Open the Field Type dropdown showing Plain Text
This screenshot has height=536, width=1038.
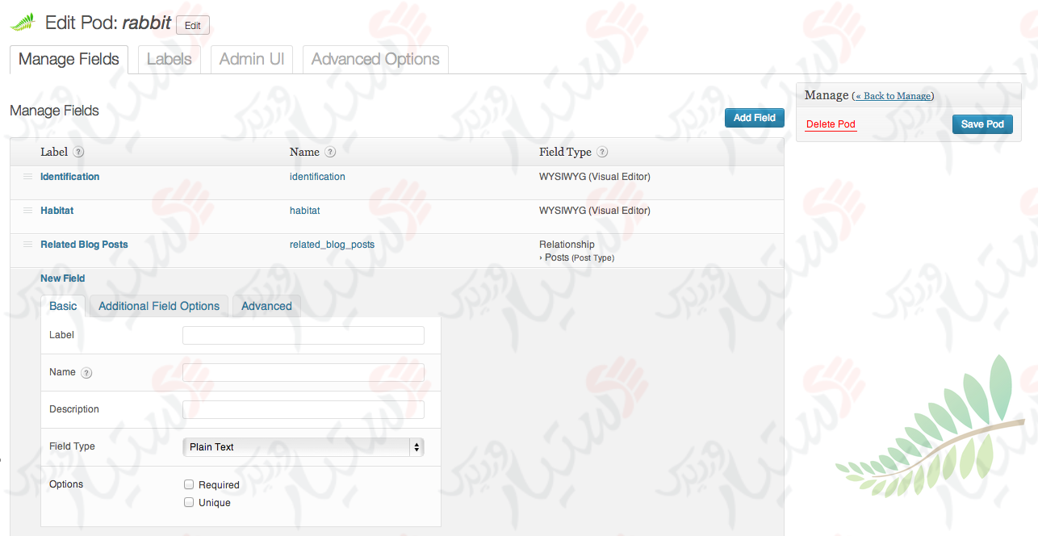(303, 446)
